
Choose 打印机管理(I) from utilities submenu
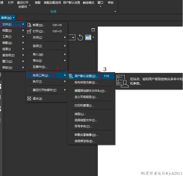[84, 105]
